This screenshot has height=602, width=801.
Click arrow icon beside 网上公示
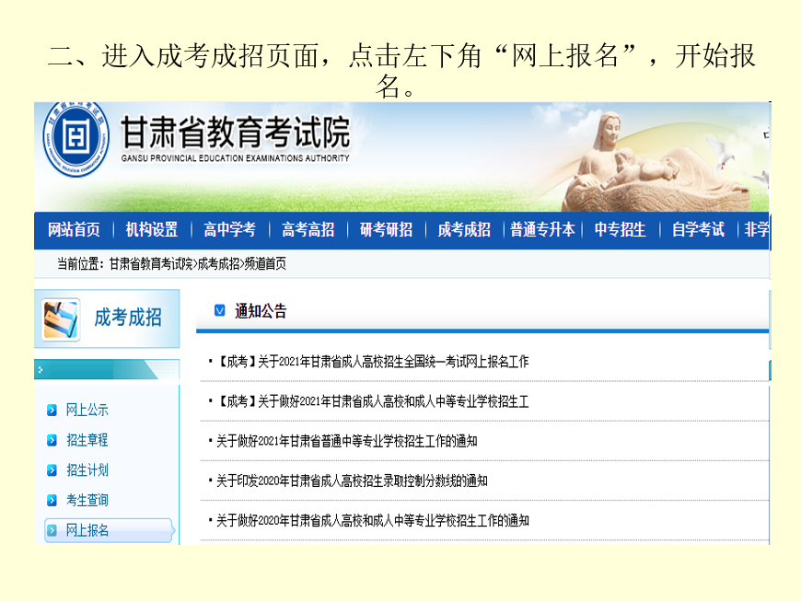(x=52, y=410)
